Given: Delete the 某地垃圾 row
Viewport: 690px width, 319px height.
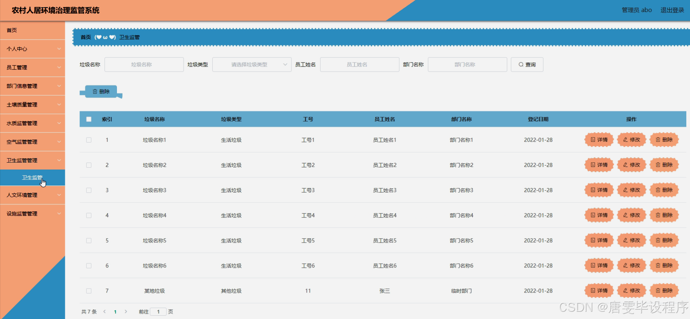Looking at the screenshot, I should tap(664, 291).
